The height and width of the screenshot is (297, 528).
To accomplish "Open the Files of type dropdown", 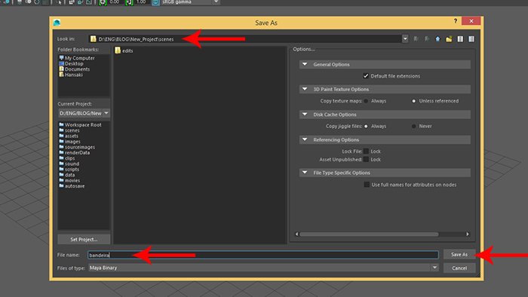I will pyautogui.click(x=434, y=268).
